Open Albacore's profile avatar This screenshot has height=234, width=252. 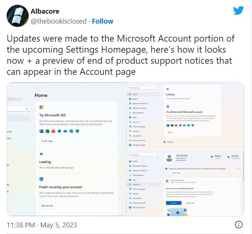(x=18, y=16)
